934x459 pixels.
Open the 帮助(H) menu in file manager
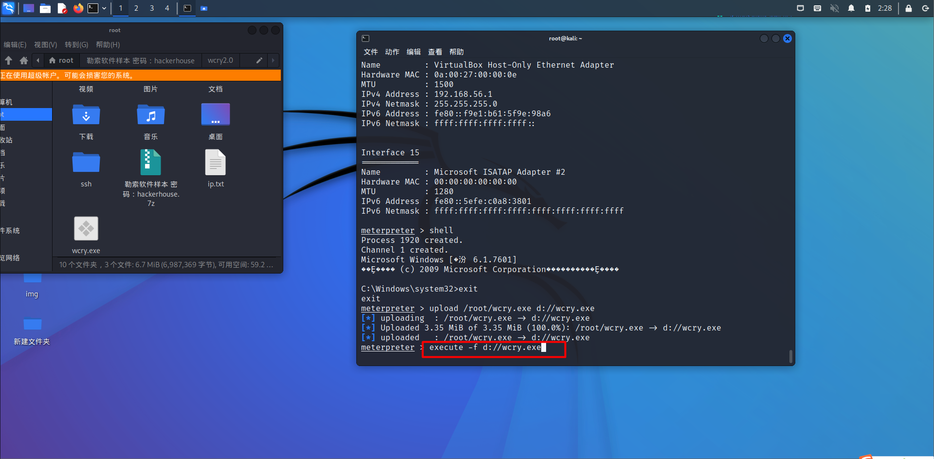click(x=108, y=45)
